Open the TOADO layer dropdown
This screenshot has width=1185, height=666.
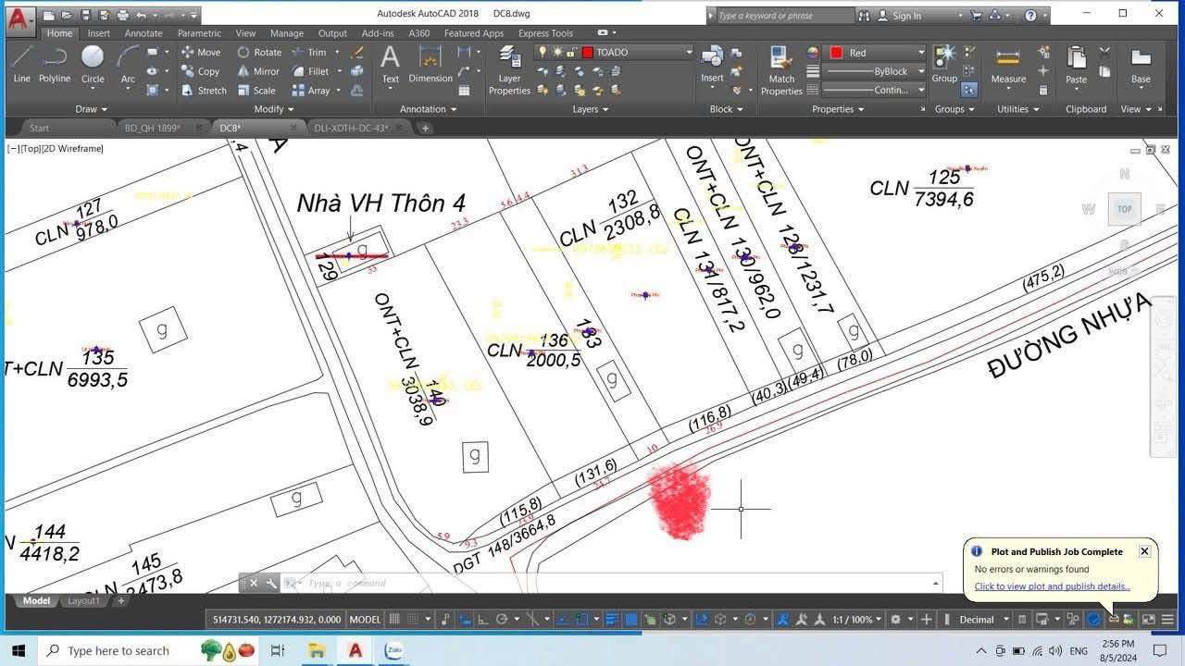688,53
